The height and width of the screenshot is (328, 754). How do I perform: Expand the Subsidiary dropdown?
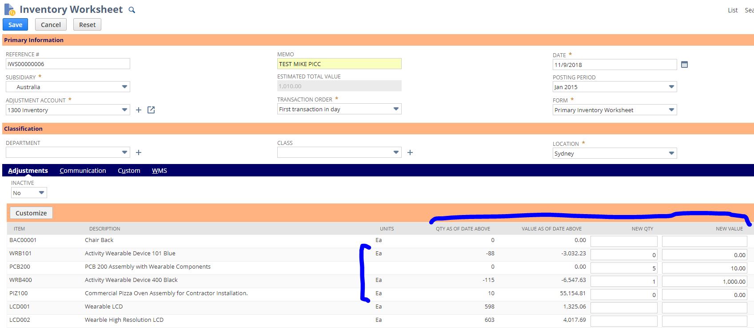pos(124,87)
